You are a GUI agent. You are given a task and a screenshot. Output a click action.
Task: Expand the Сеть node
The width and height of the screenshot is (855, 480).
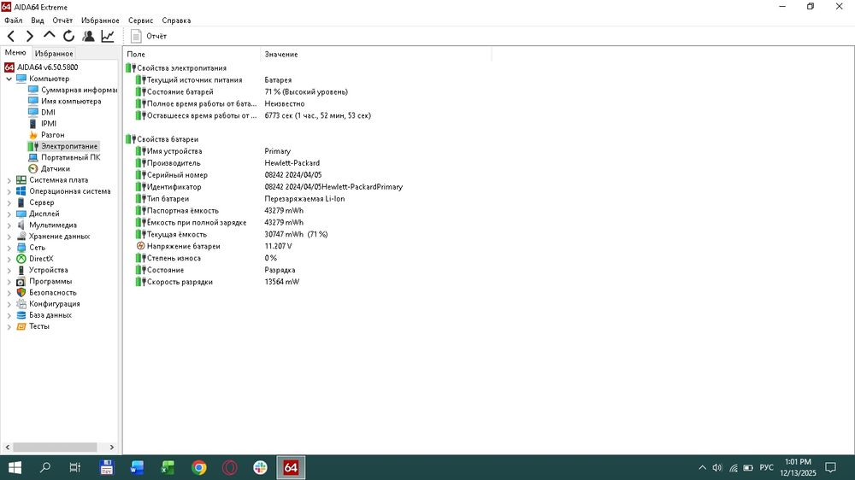9,248
